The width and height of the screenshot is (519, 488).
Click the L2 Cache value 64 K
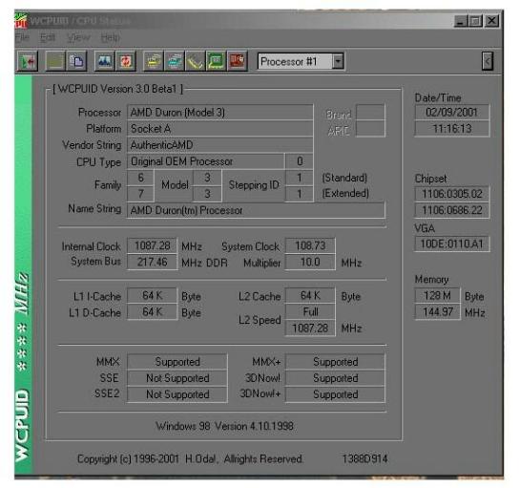tap(310, 295)
